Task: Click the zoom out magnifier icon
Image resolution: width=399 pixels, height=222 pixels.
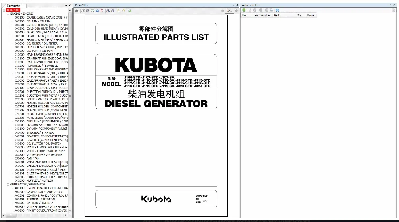Action: pos(113,11)
